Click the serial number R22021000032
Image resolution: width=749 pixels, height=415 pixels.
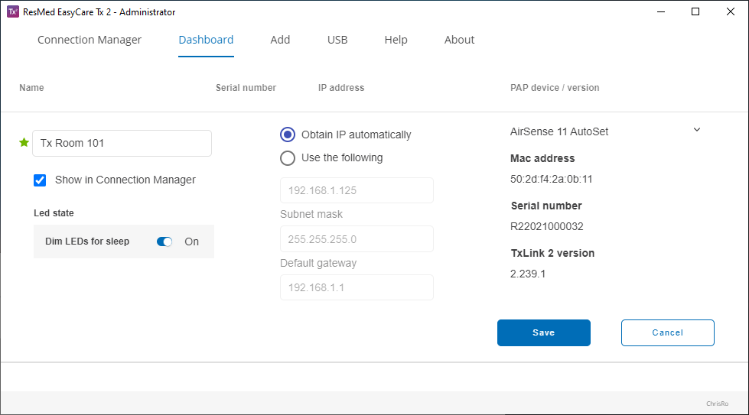(x=546, y=226)
